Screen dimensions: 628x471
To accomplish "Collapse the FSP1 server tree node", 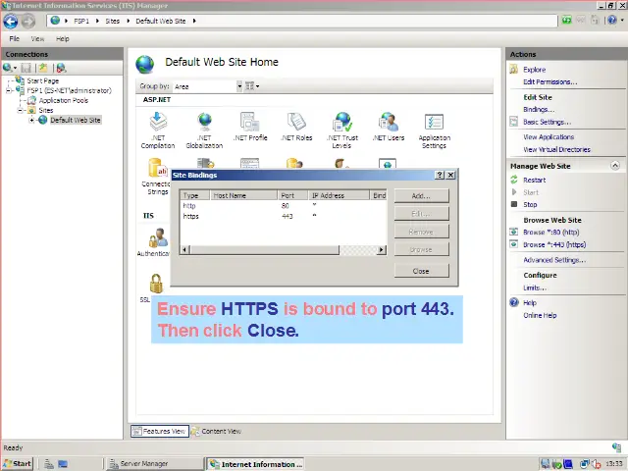I will tap(9, 91).
